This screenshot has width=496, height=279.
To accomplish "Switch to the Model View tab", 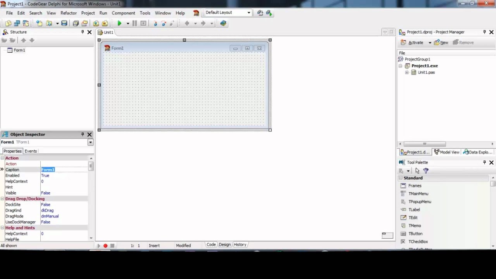I will [x=447, y=152].
